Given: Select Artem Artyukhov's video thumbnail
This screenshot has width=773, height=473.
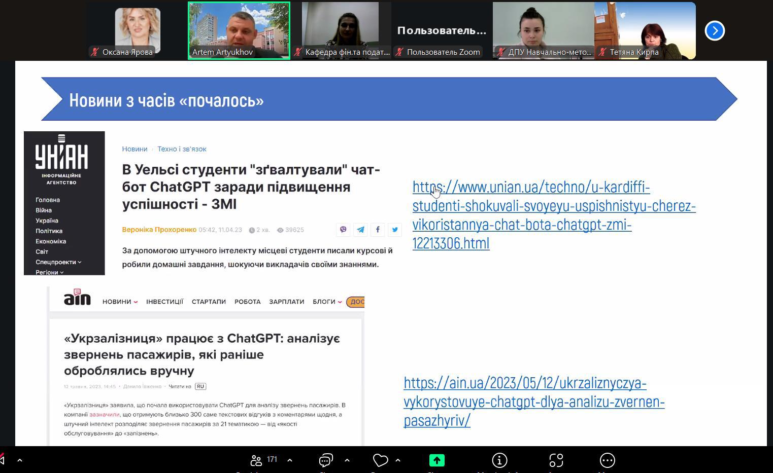Looking at the screenshot, I should (239, 30).
